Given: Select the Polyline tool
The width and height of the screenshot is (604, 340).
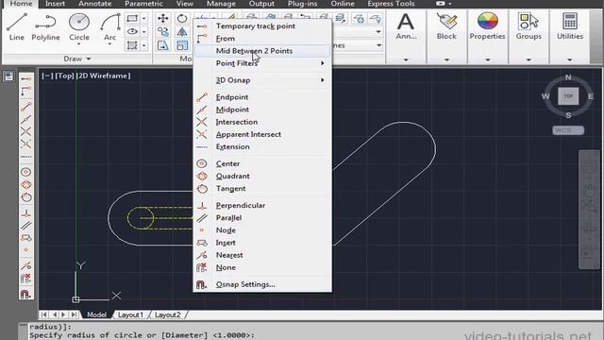Looking at the screenshot, I should tap(45, 26).
